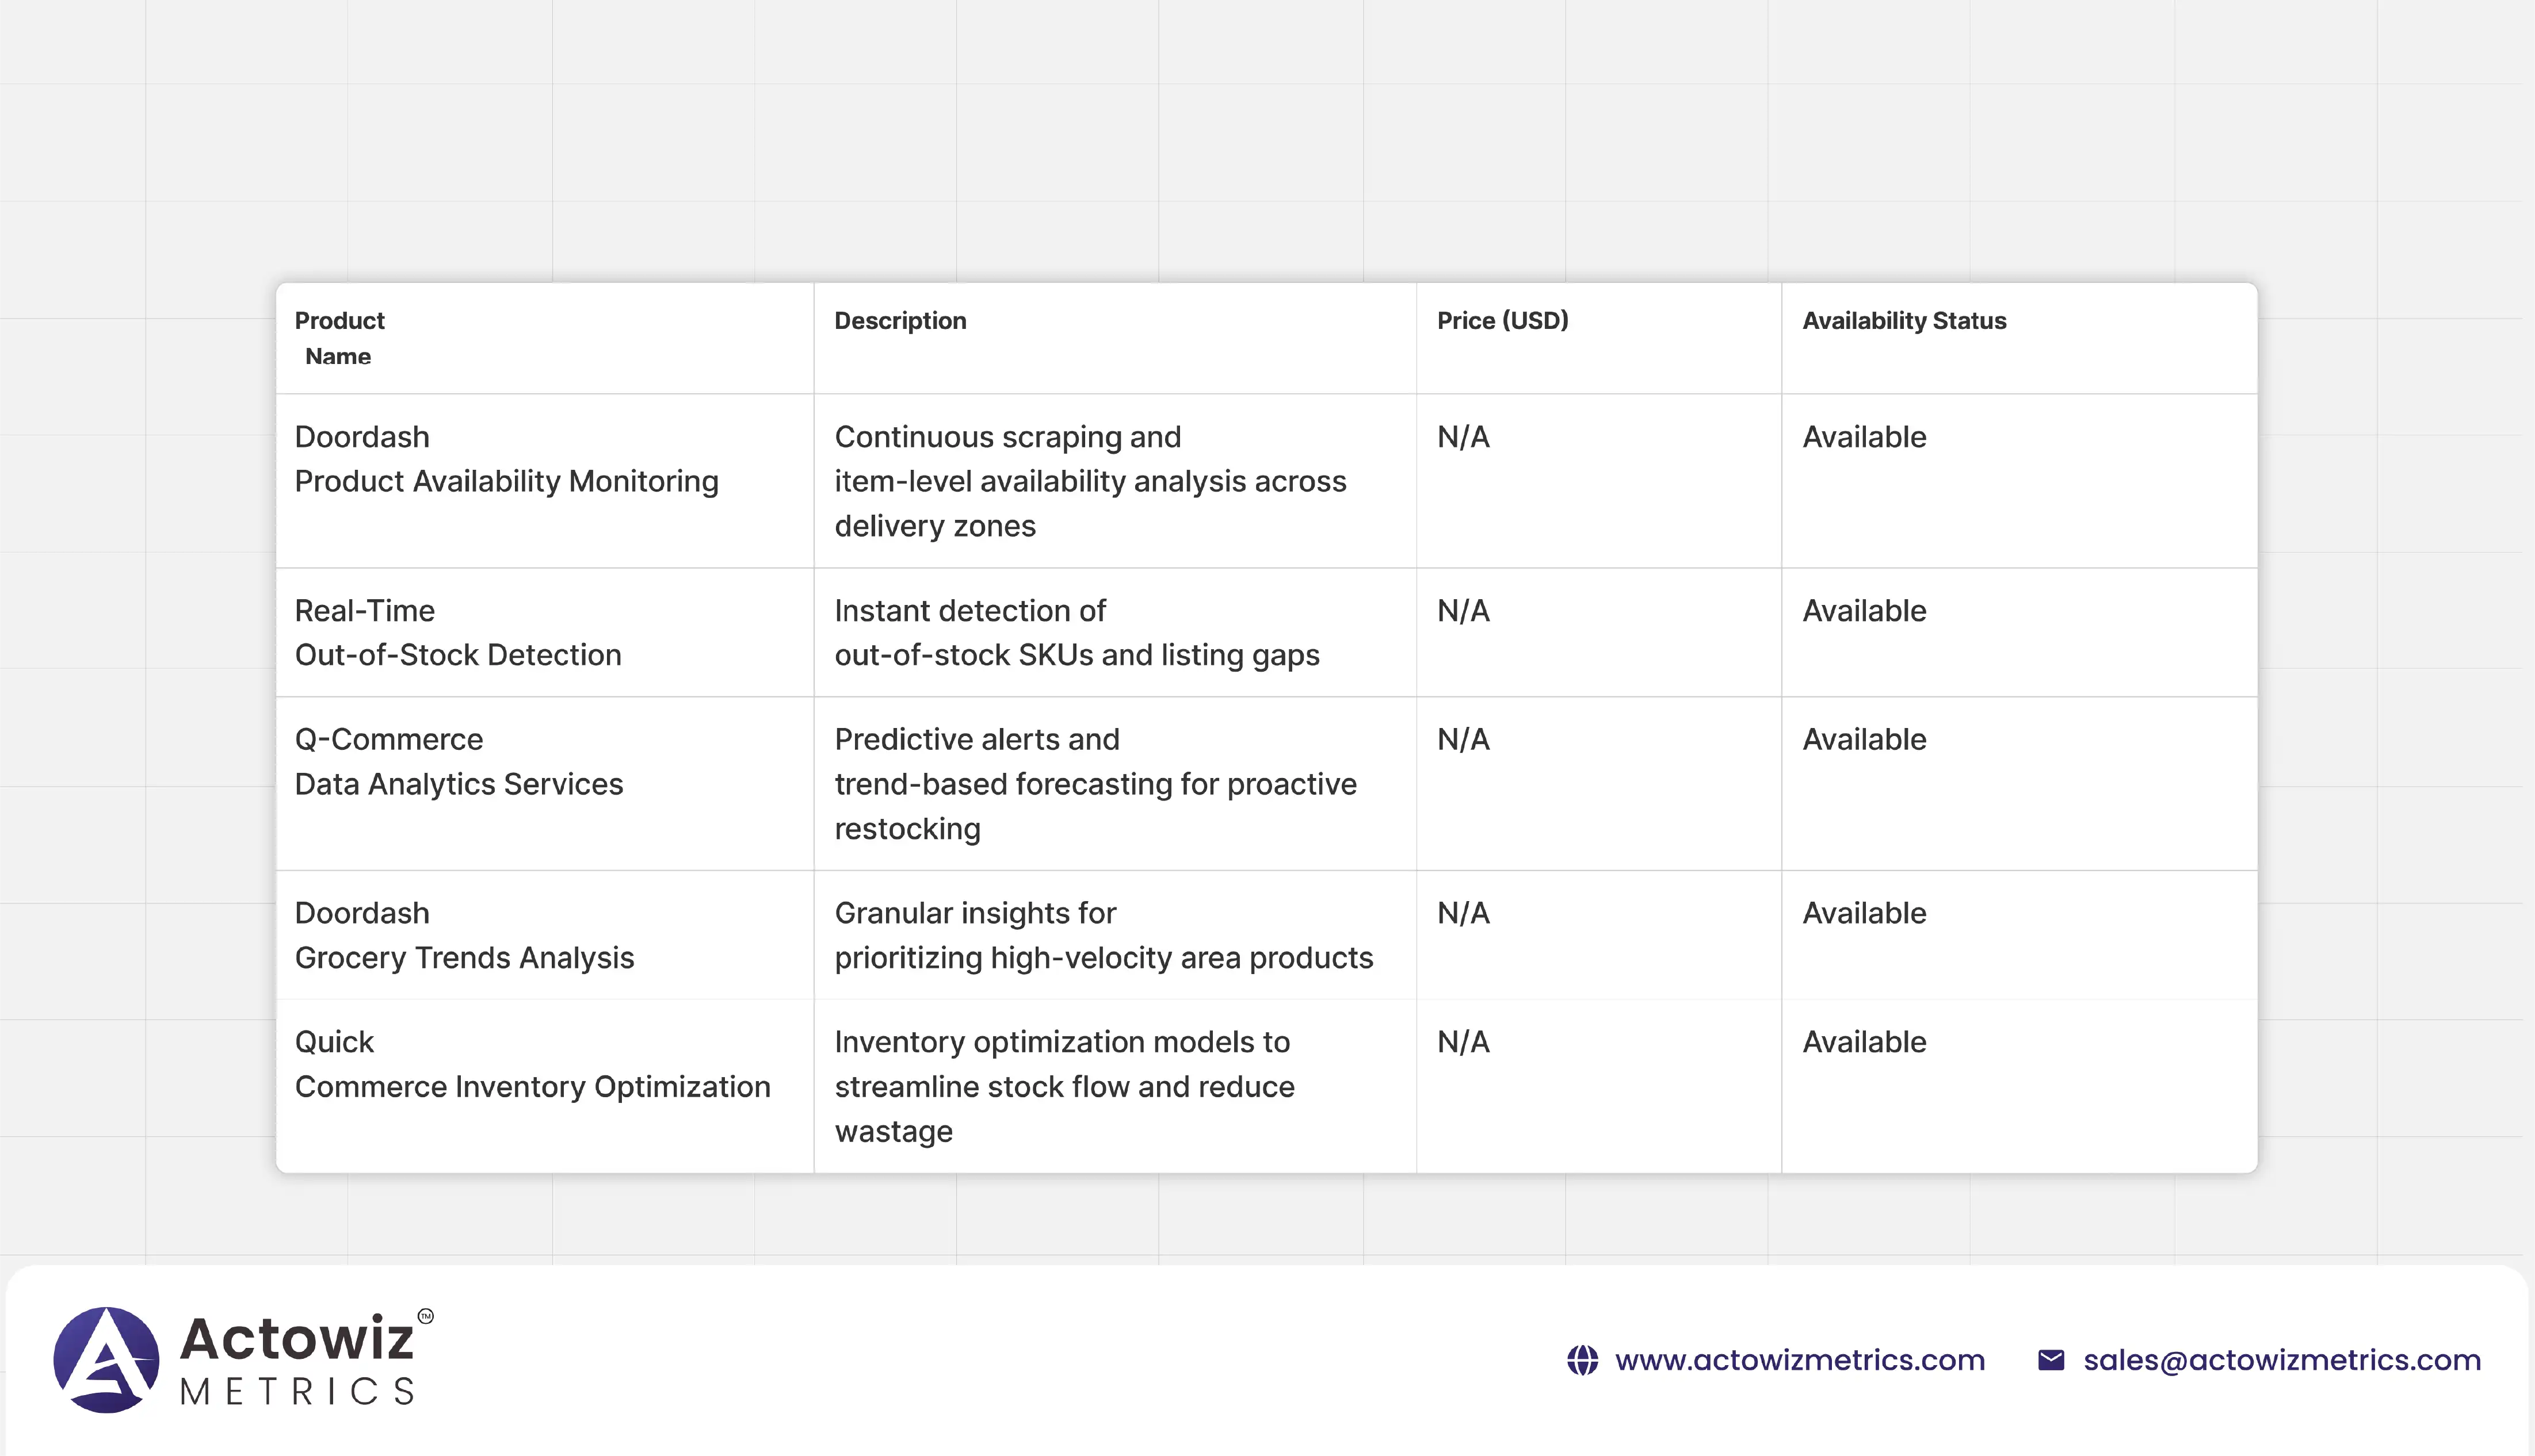2535x1456 pixels.
Task: Click description about predictive alerts and forecasting
Action: click(1094, 784)
